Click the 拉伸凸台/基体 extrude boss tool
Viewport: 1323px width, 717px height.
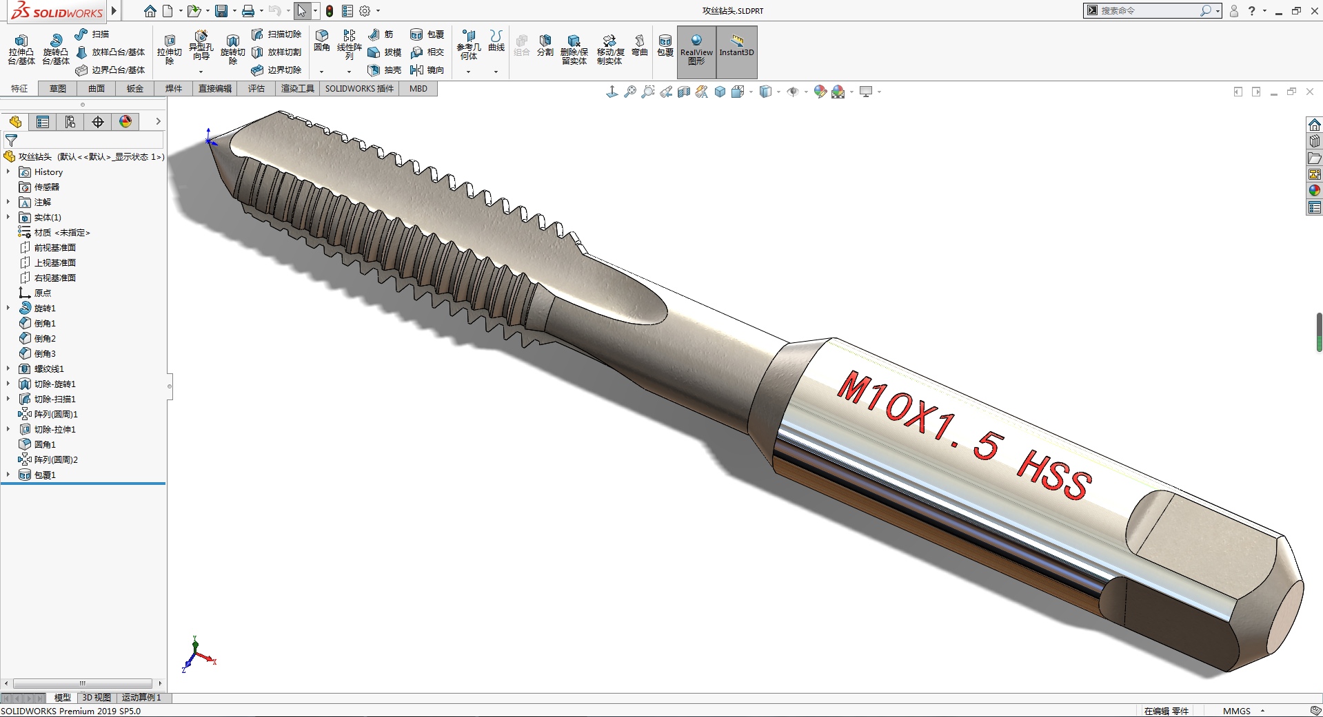click(x=21, y=50)
